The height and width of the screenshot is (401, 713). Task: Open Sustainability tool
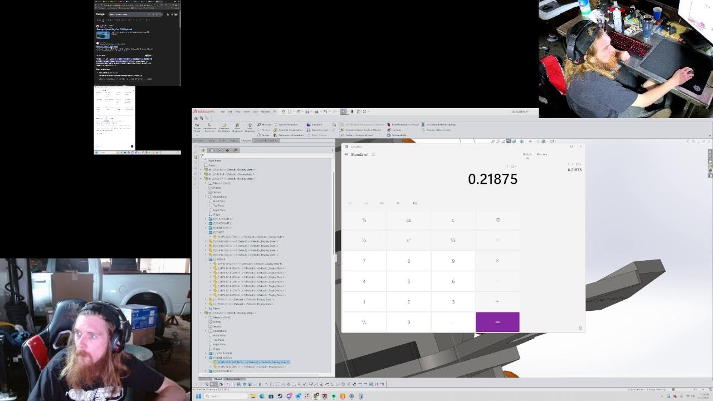[397, 135]
